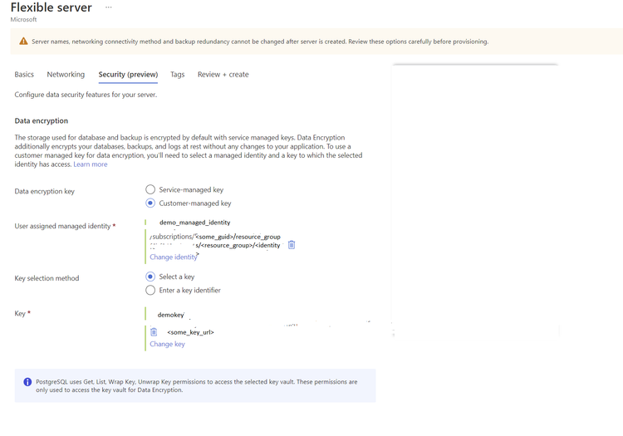
Task: Open the more options ellipsis beside Flexible server
Action: tap(108, 7)
